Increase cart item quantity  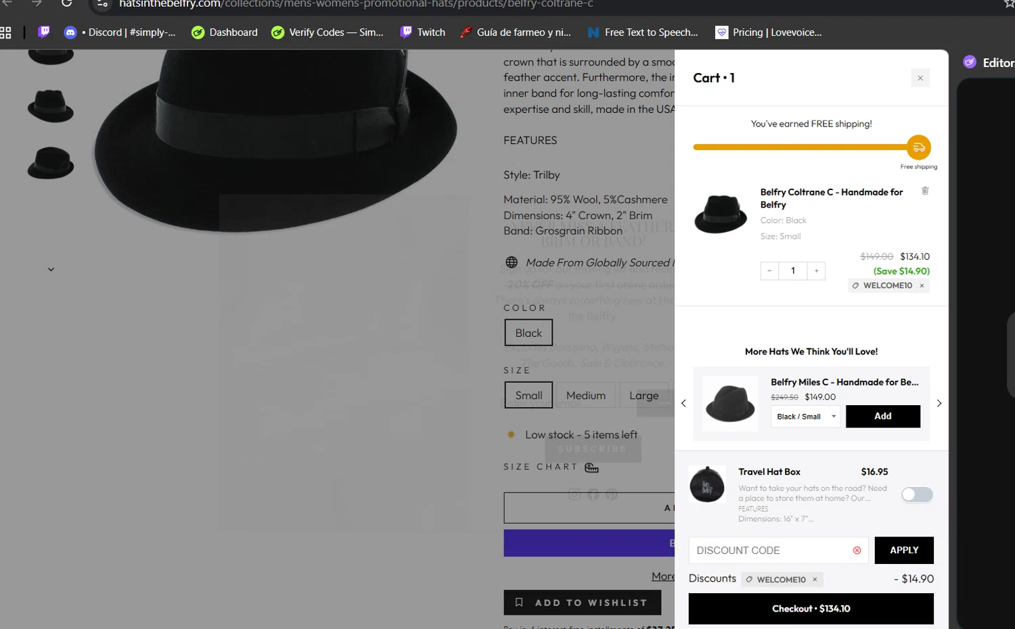(x=816, y=271)
